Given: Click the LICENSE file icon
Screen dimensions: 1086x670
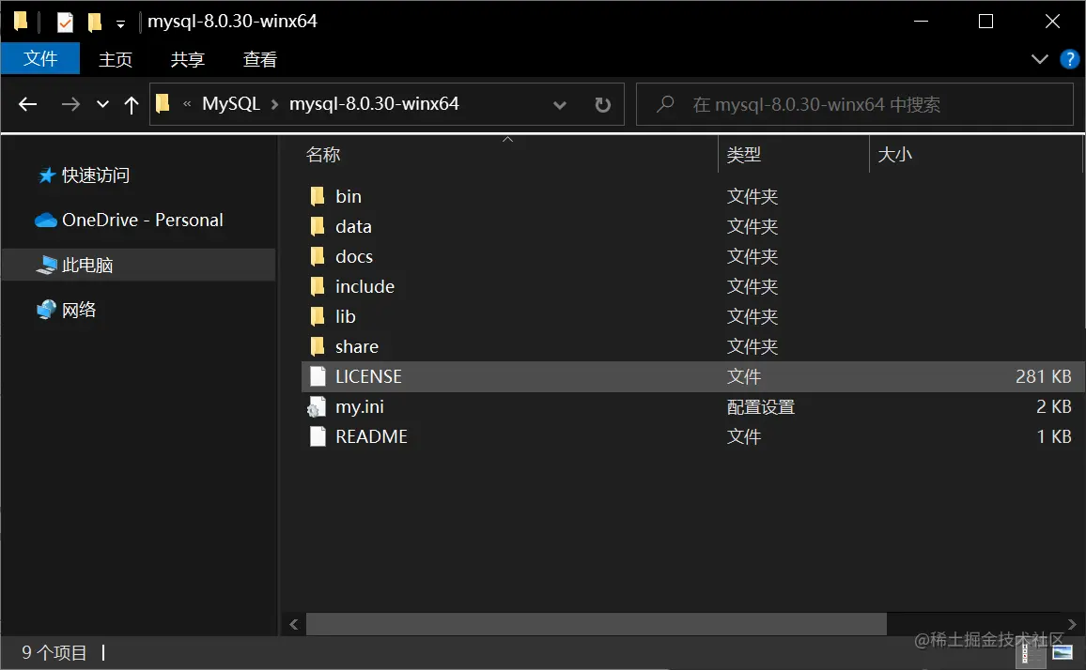Looking at the screenshot, I should coord(318,376).
